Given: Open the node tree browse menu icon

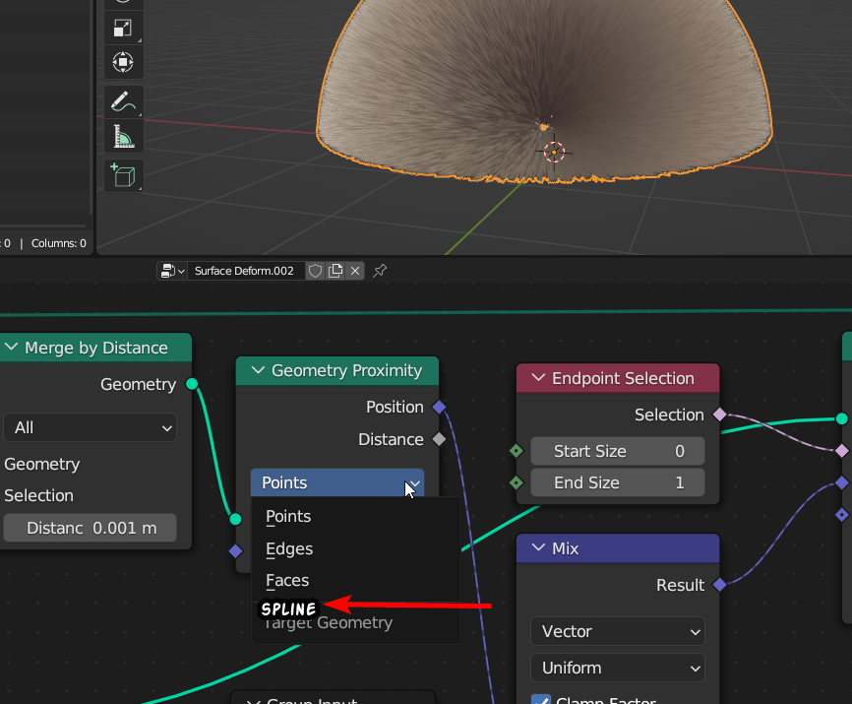Looking at the screenshot, I should [x=173, y=271].
